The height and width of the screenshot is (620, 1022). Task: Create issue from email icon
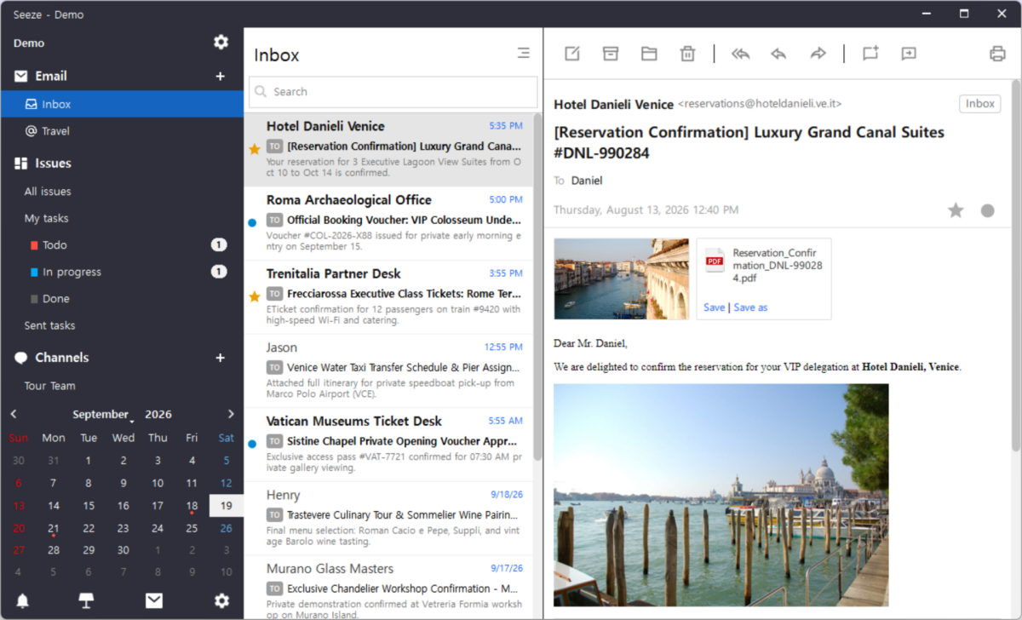pyautogui.click(x=870, y=54)
